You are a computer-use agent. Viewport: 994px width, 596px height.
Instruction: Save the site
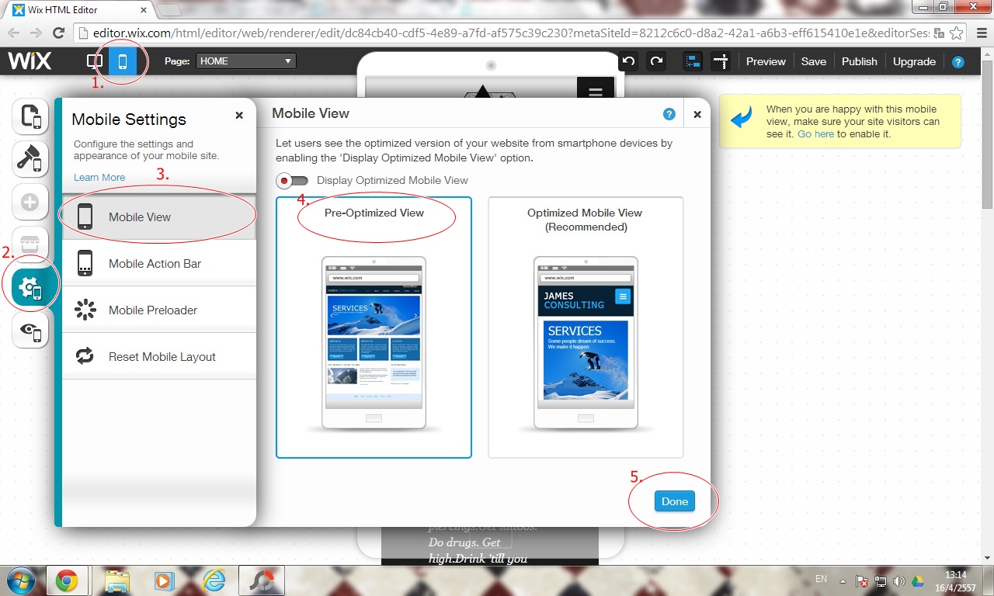(814, 61)
